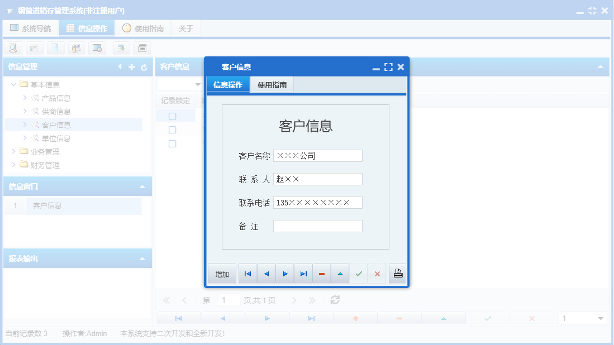
Task: Click the printer icon in the dialog toolbar
Action: (397, 273)
